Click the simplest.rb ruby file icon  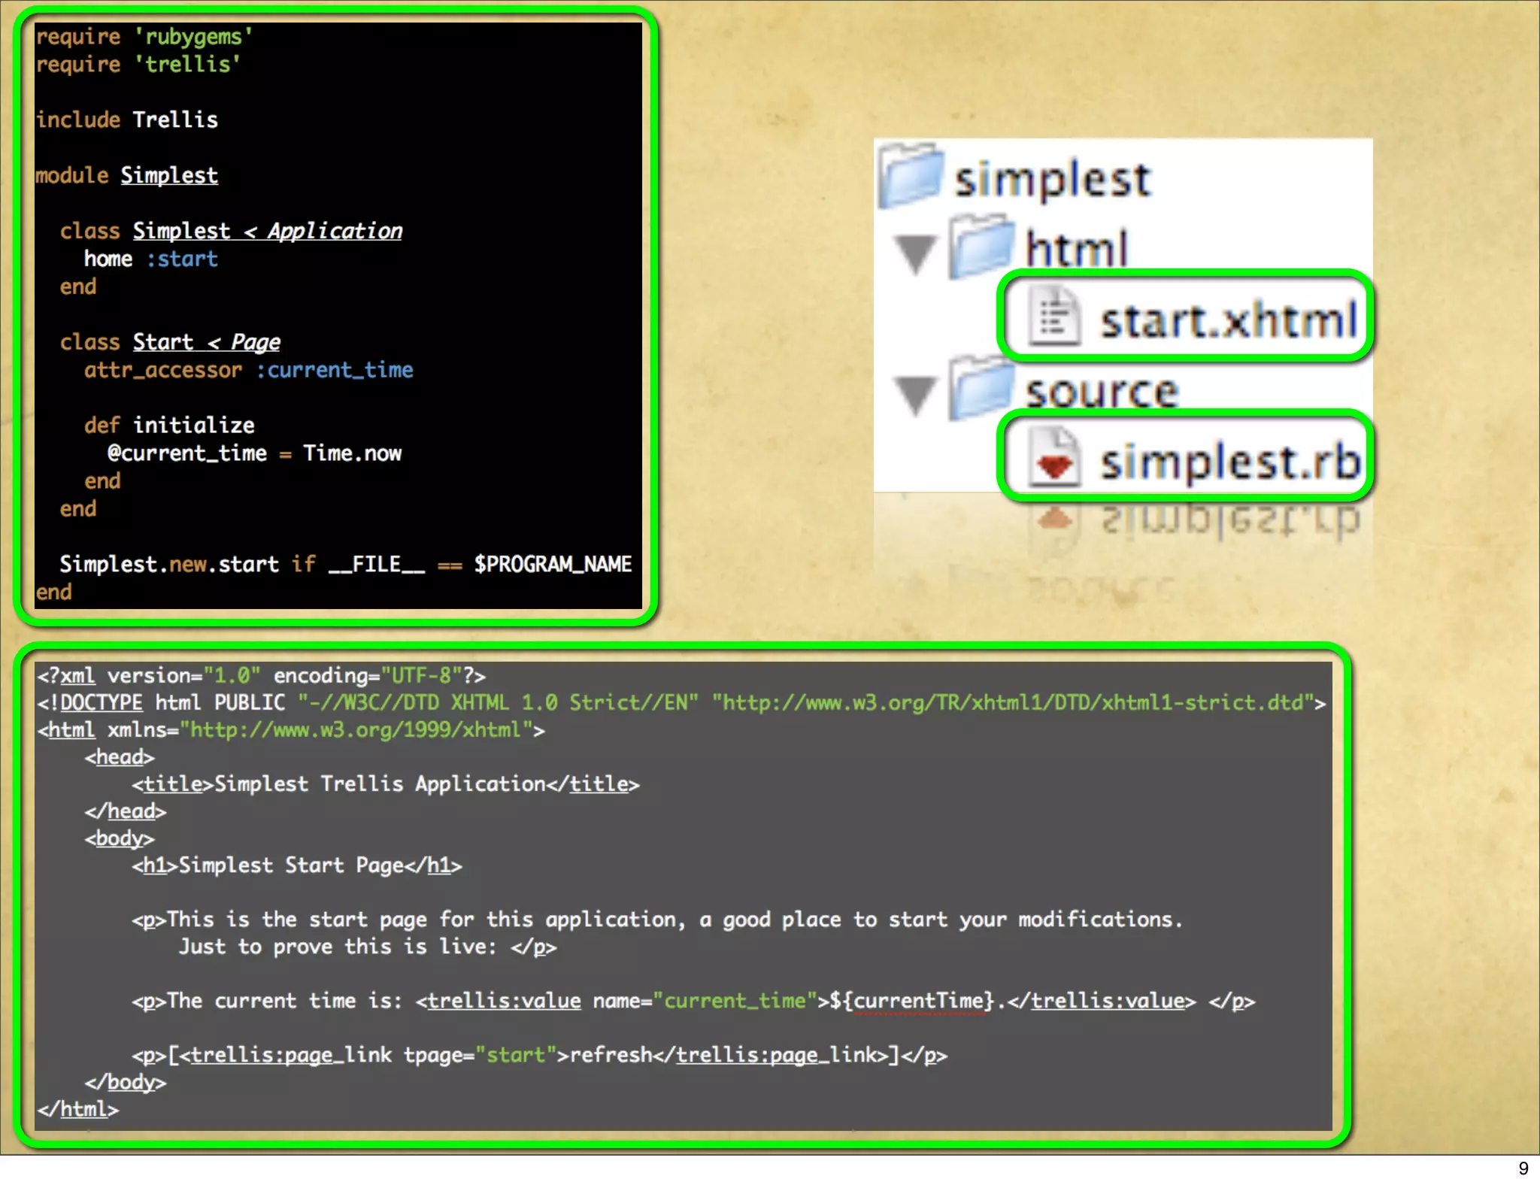tap(1053, 458)
